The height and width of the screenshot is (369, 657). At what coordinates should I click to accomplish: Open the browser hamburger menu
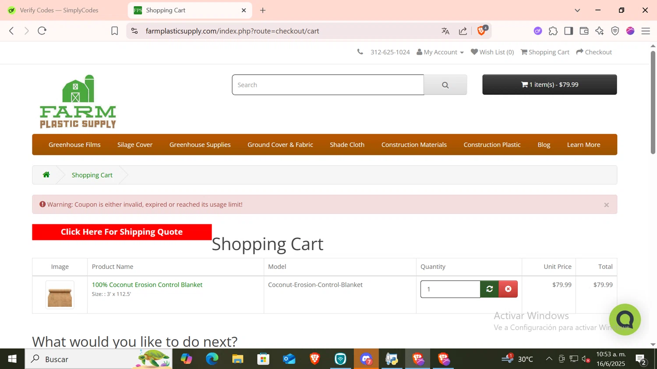[x=646, y=31]
